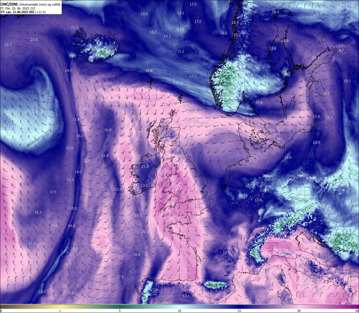Click the 16.8 value label

108,130
